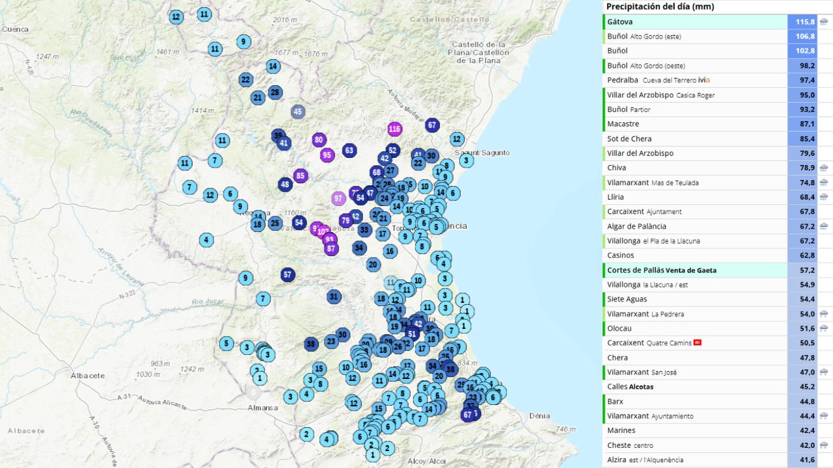
Task: Select the 85 purple station marker
Action: [x=300, y=175]
